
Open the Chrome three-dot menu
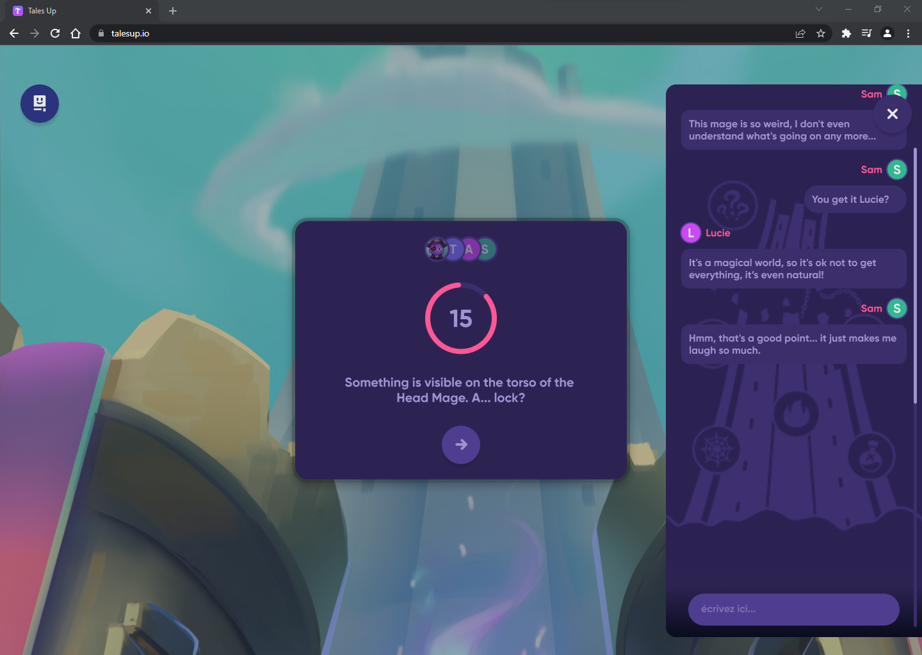pos(908,33)
